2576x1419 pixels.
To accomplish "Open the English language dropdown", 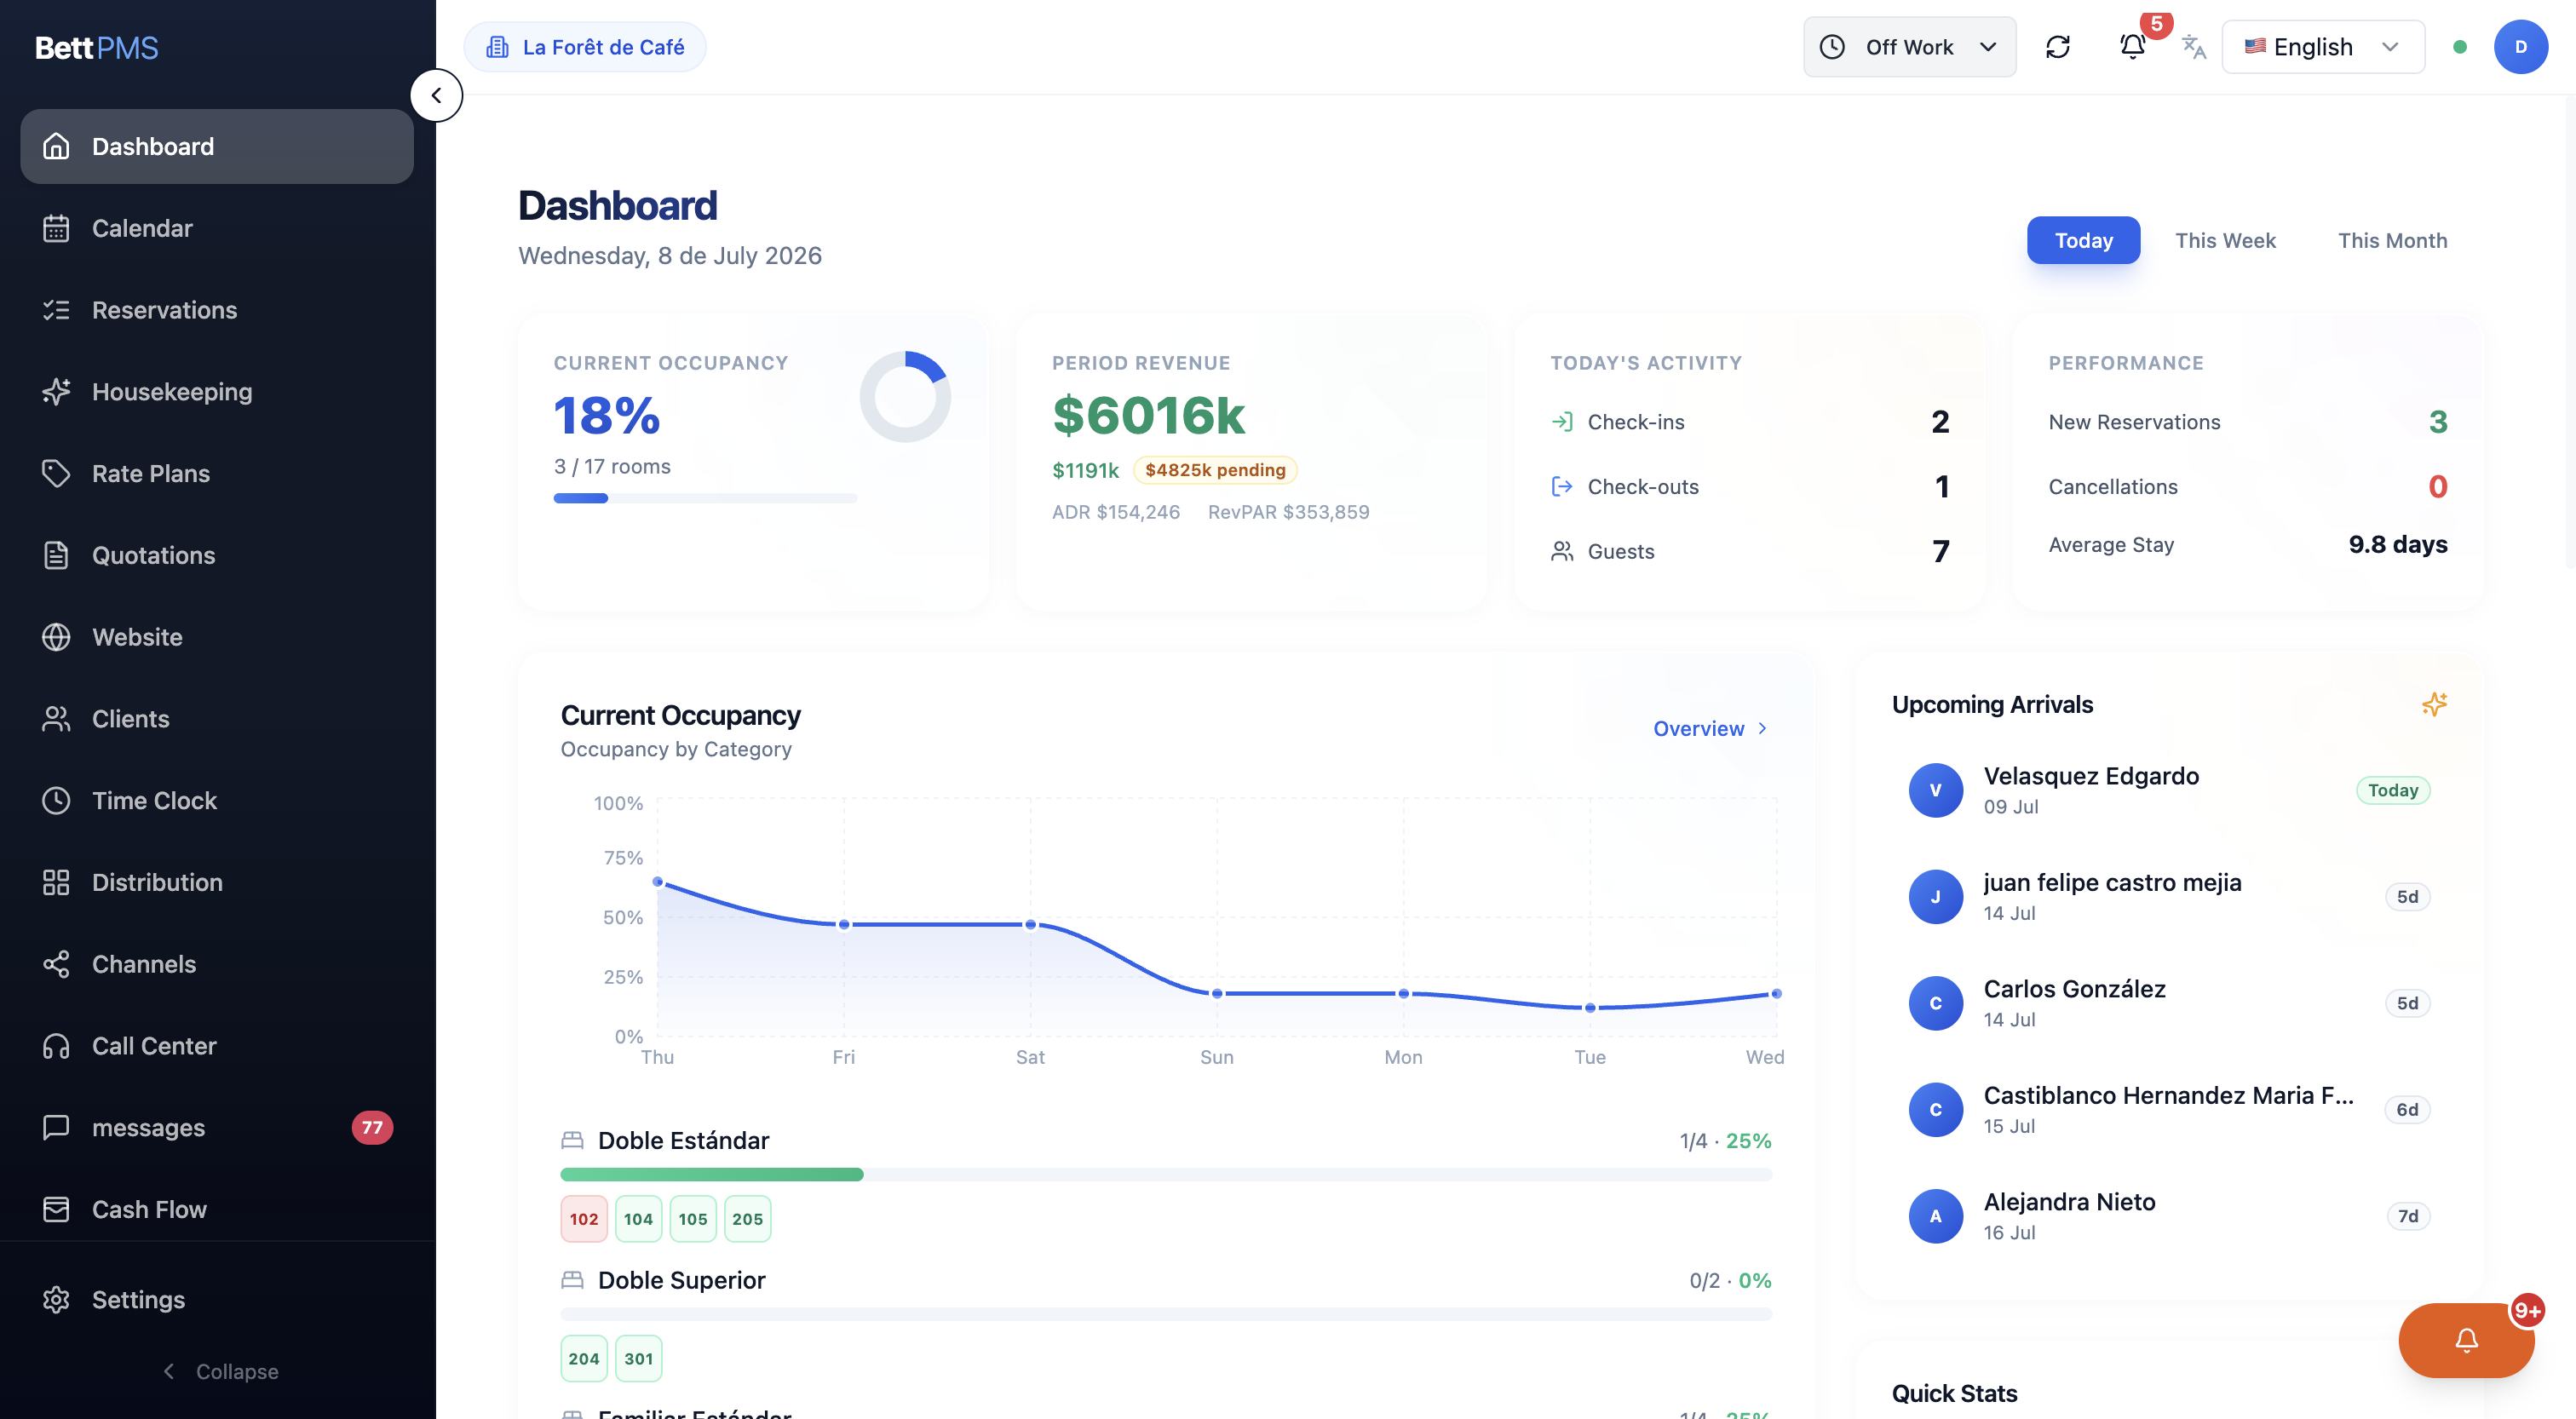I will pos(2323,47).
